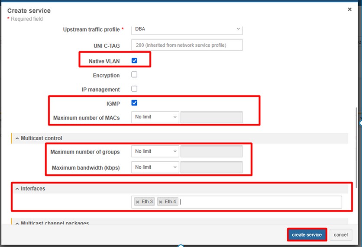The height and width of the screenshot is (247, 362).
Task: Click inside the Interfaces tag input box
Action: 260,202
